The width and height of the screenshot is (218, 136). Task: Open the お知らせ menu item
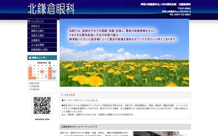click(x=35, y=26)
